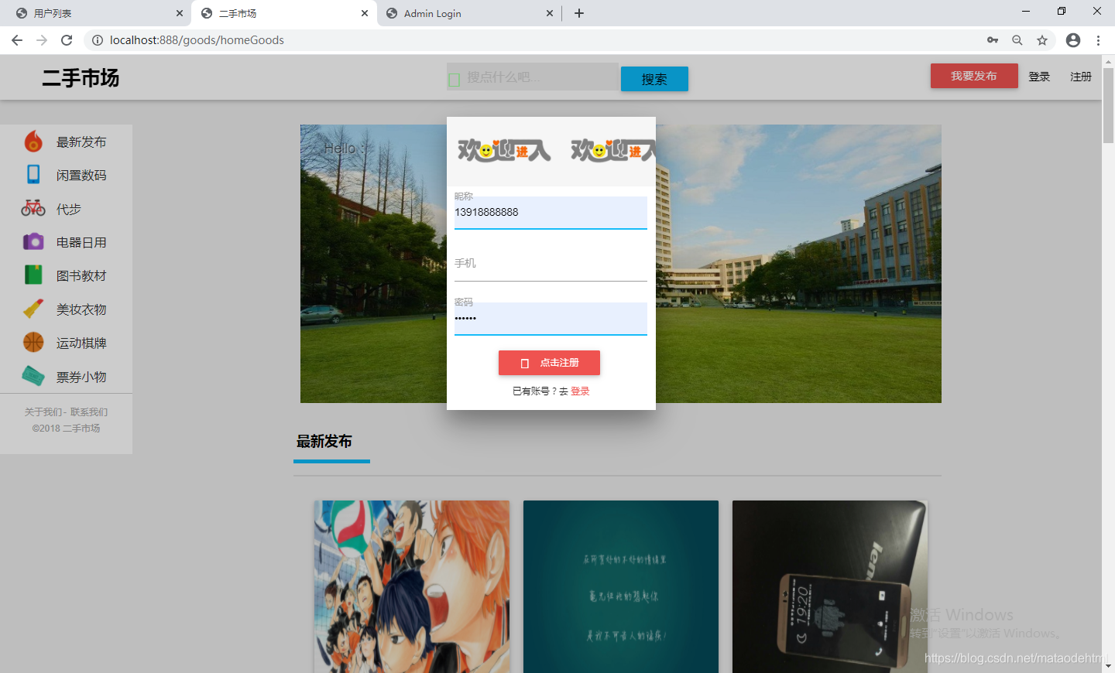Switch to the 用户列表 browser tab
This screenshot has height=673, width=1115.
[93, 13]
